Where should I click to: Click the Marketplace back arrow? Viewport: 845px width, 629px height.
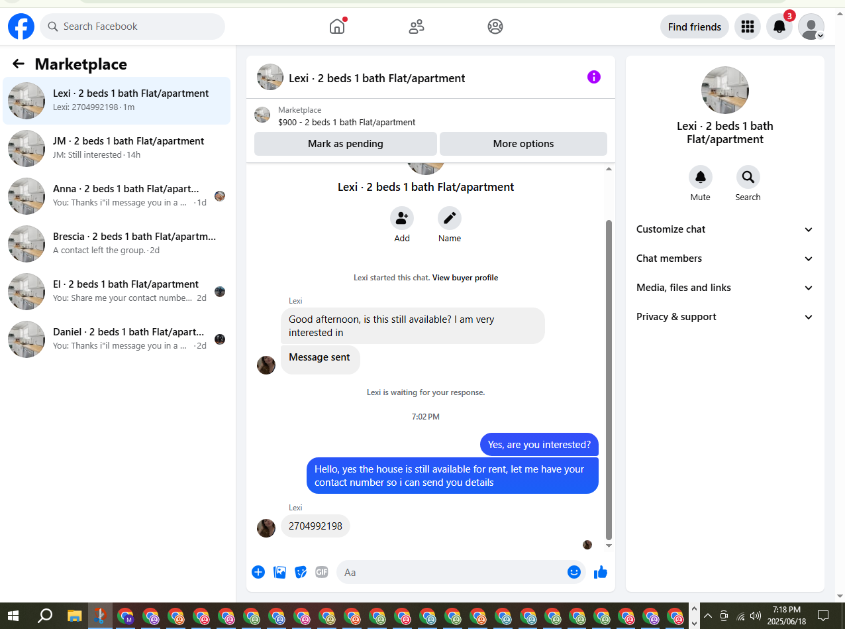19,64
